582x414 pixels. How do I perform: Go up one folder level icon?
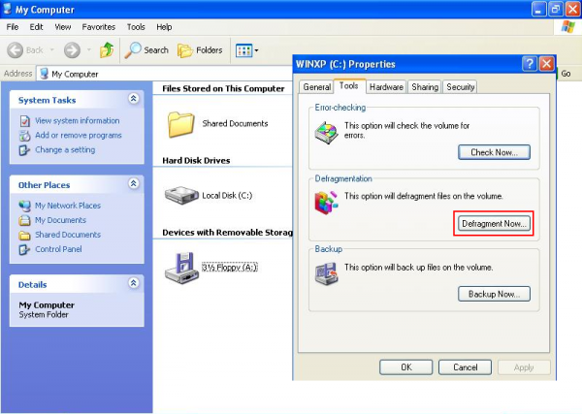[x=107, y=49]
